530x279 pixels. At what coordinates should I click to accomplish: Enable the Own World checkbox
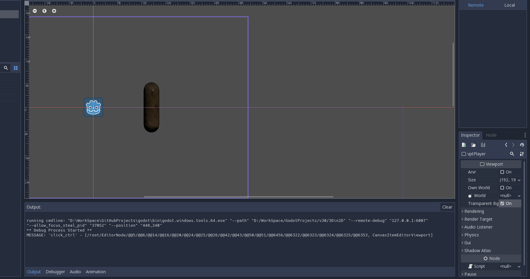click(x=502, y=188)
